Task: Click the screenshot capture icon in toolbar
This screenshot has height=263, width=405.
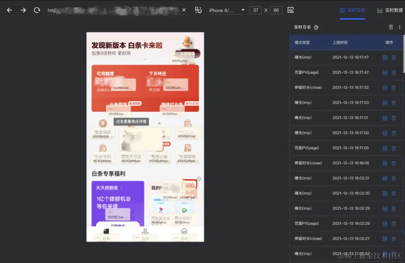Action: [x=291, y=10]
